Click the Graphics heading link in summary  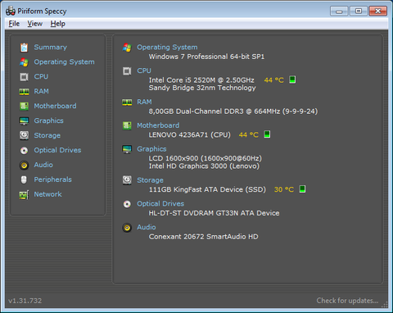coord(151,149)
